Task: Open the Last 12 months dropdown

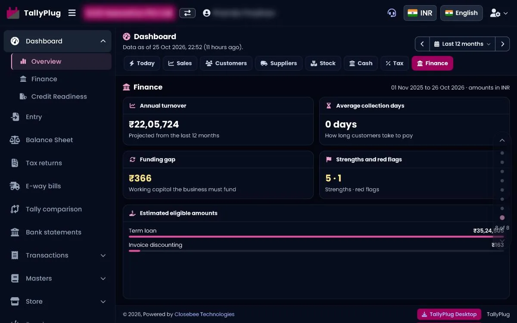Action: pyautogui.click(x=462, y=44)
